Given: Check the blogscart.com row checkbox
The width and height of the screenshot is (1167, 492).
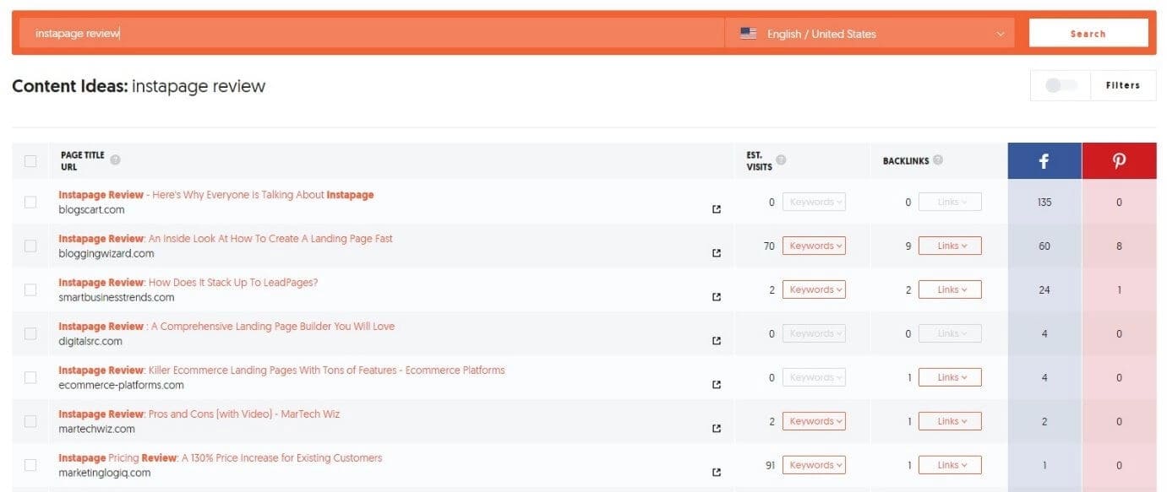Looking at the screenshot, I should (x=30, y=202).
